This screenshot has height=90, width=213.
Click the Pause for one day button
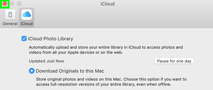click(x=174, y=61)
